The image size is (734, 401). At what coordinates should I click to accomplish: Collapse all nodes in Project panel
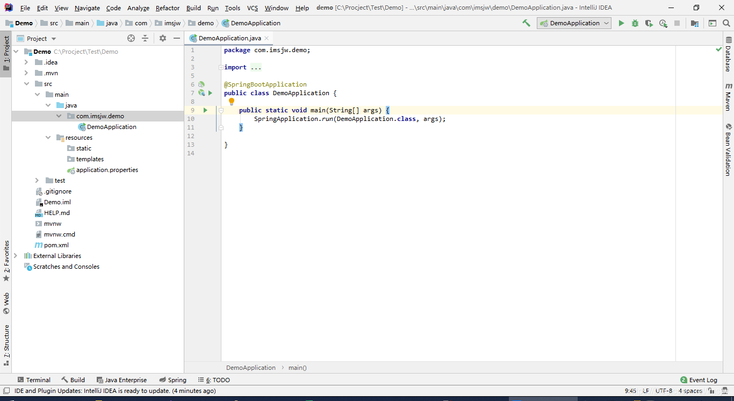click(x=145, y=38)
